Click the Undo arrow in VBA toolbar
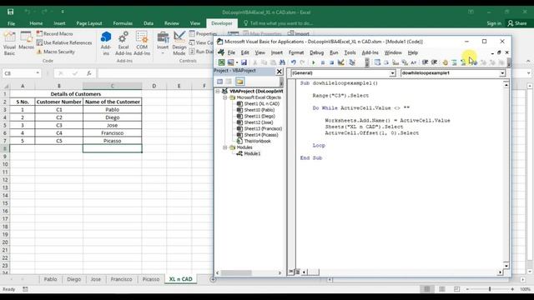 [293, 62]
